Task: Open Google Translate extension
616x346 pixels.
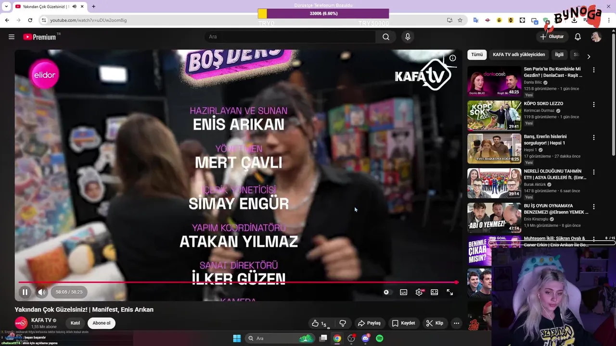Action: click(476, 20)
